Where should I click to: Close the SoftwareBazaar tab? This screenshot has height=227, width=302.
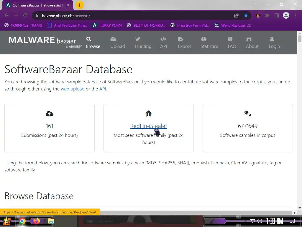[68, 5]
